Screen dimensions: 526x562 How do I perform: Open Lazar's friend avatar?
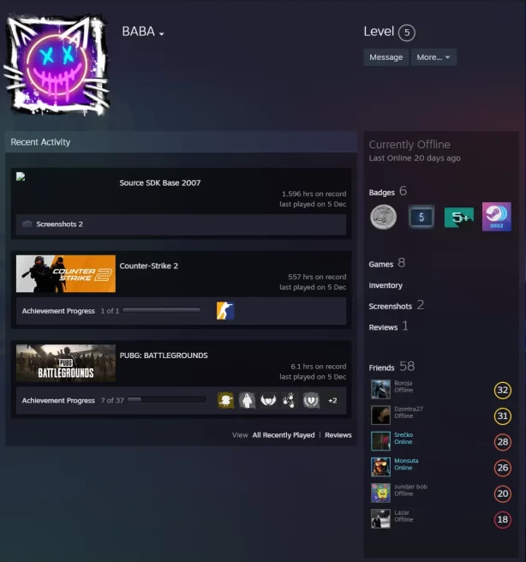[380, 518]
